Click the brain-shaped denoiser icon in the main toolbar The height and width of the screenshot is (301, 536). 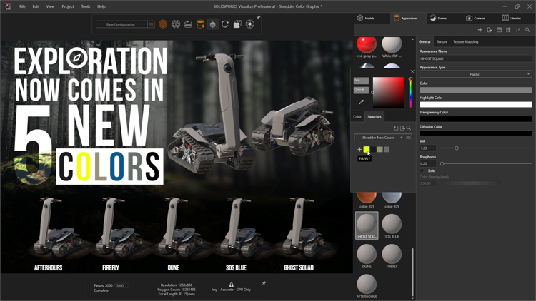click(x=176, y=24)
